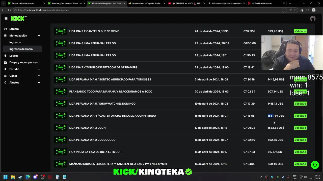Open browser read aloud icon
323x181 pixels.
(291, 10)
